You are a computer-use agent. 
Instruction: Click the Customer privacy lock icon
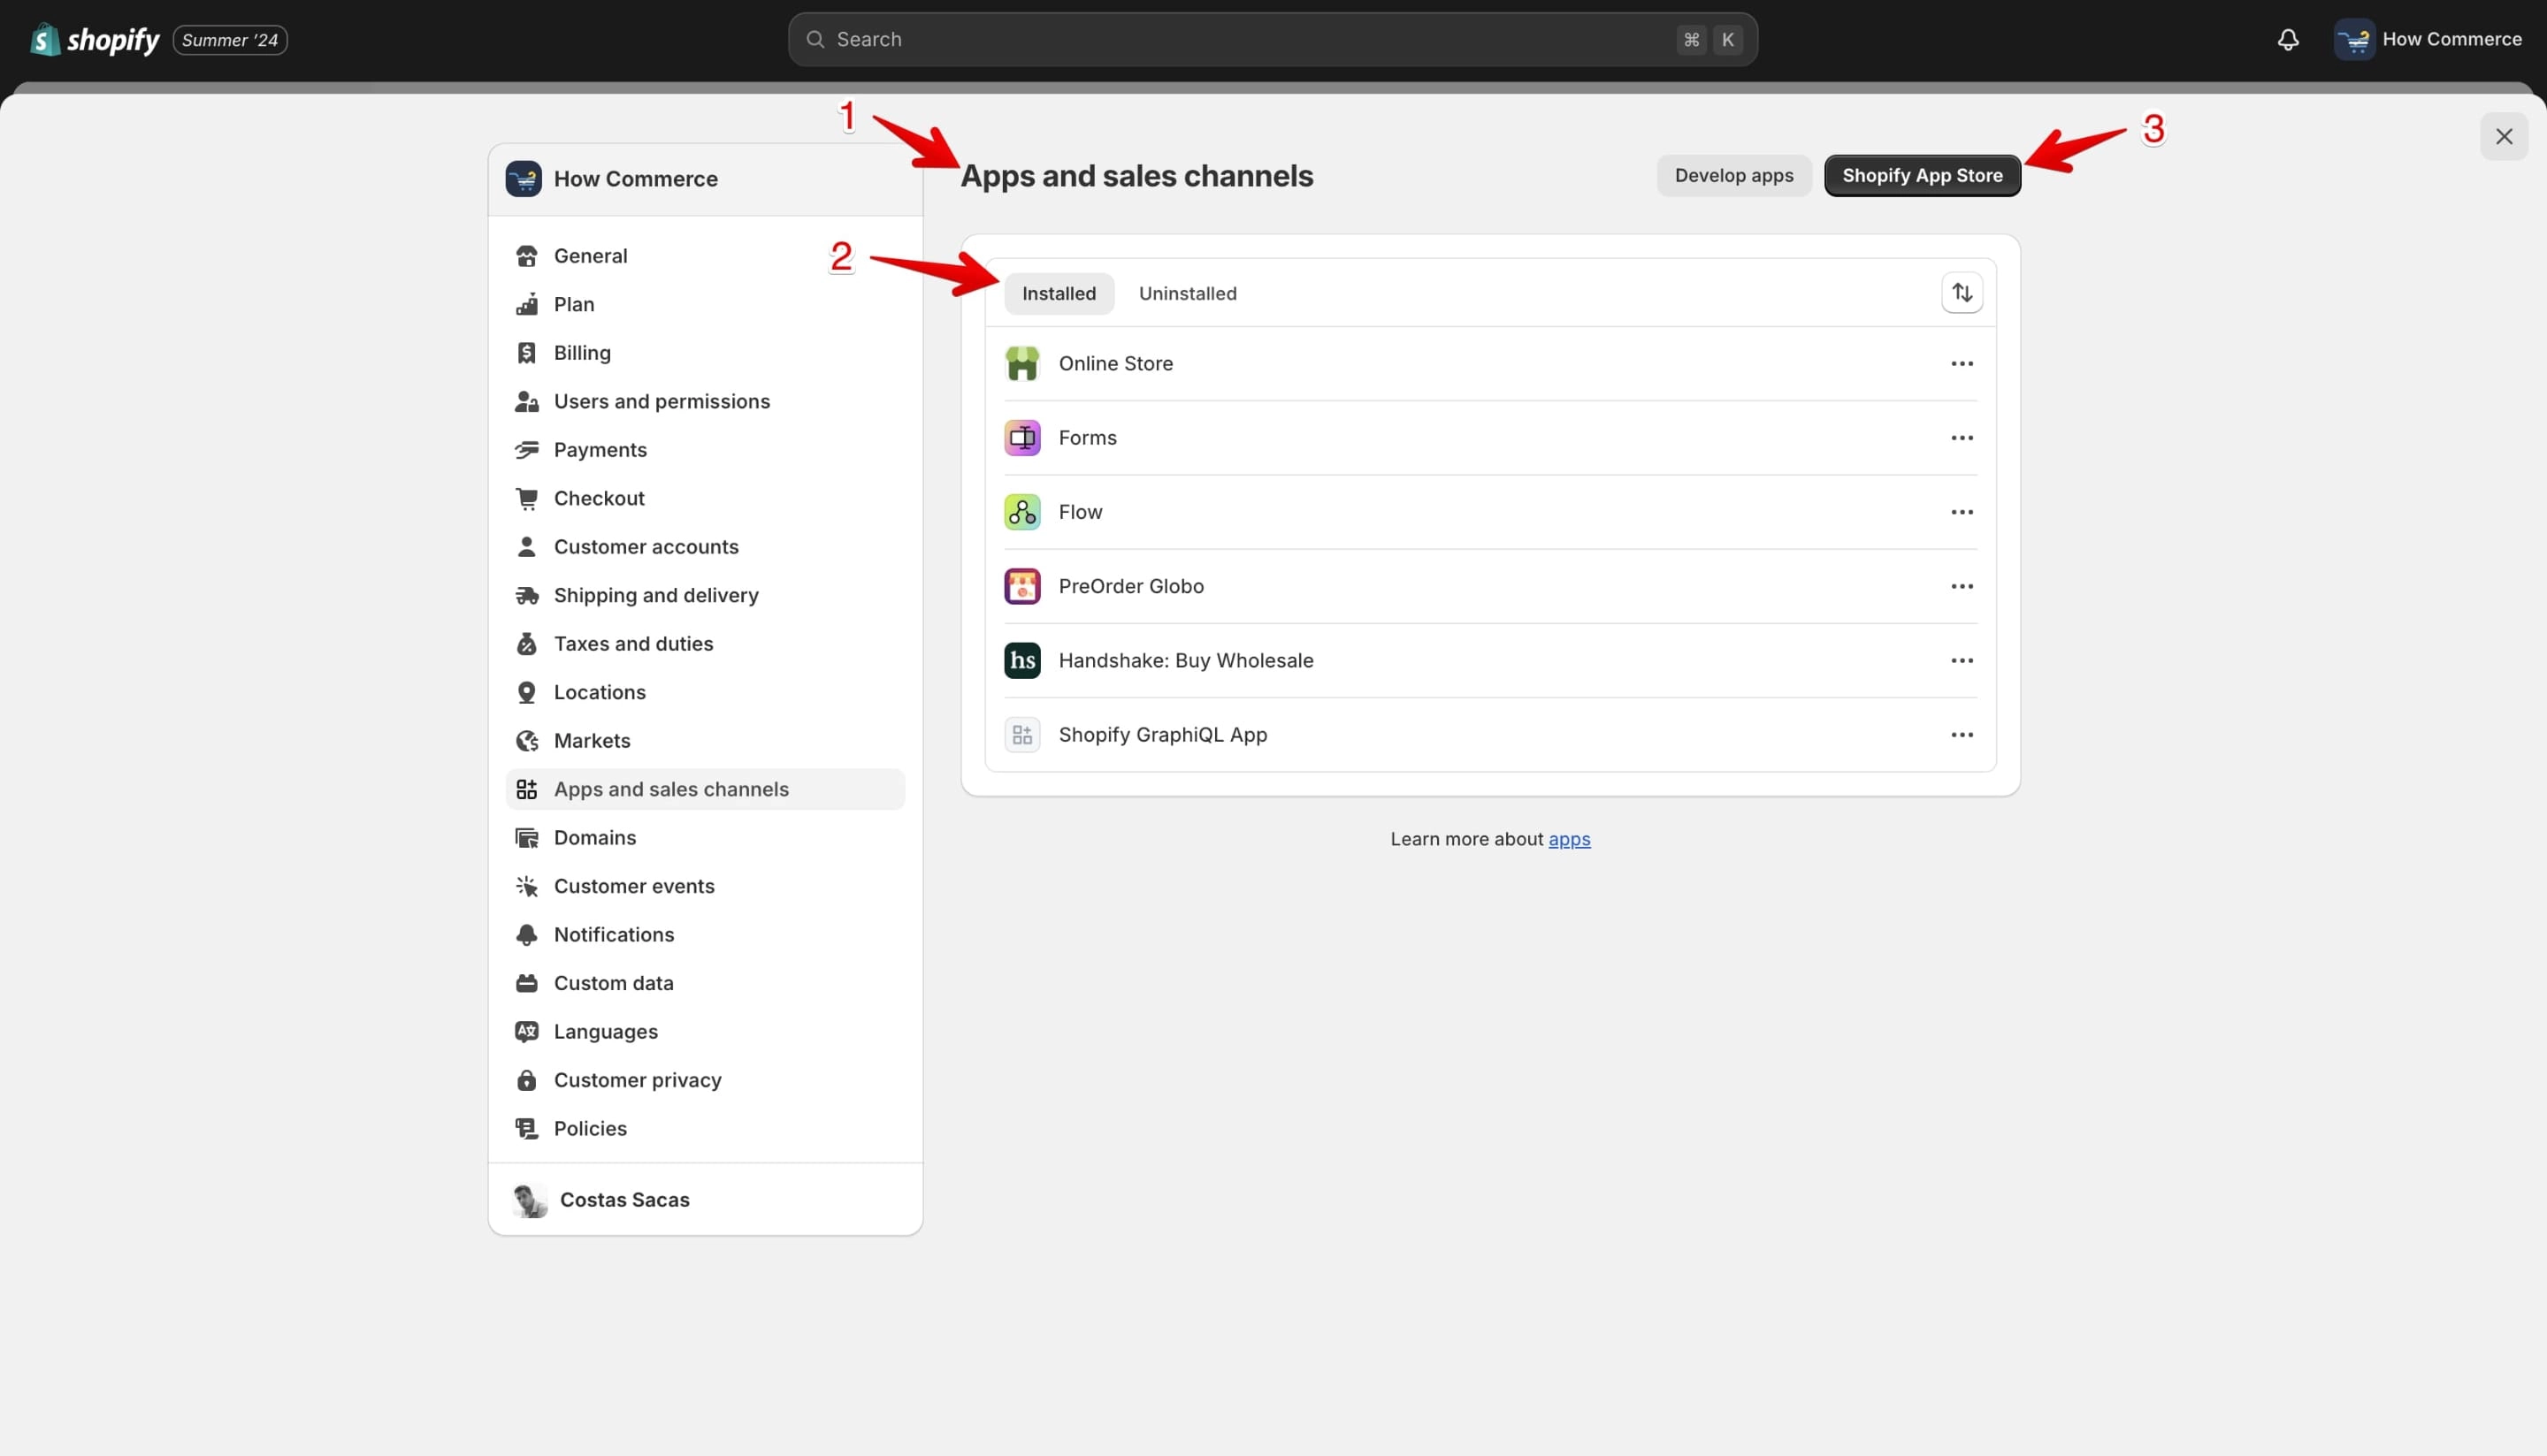pos(526,1080)
